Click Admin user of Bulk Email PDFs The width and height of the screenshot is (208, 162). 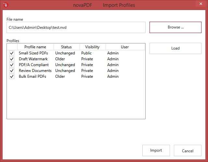(x=113, y=76)
